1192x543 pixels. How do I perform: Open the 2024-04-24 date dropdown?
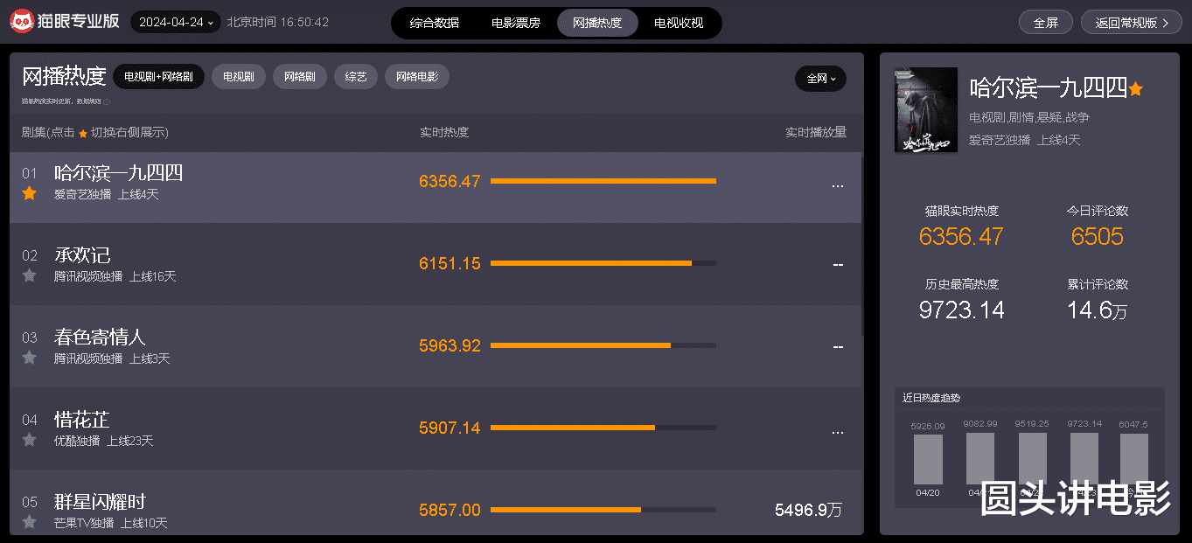click(176, 22)
